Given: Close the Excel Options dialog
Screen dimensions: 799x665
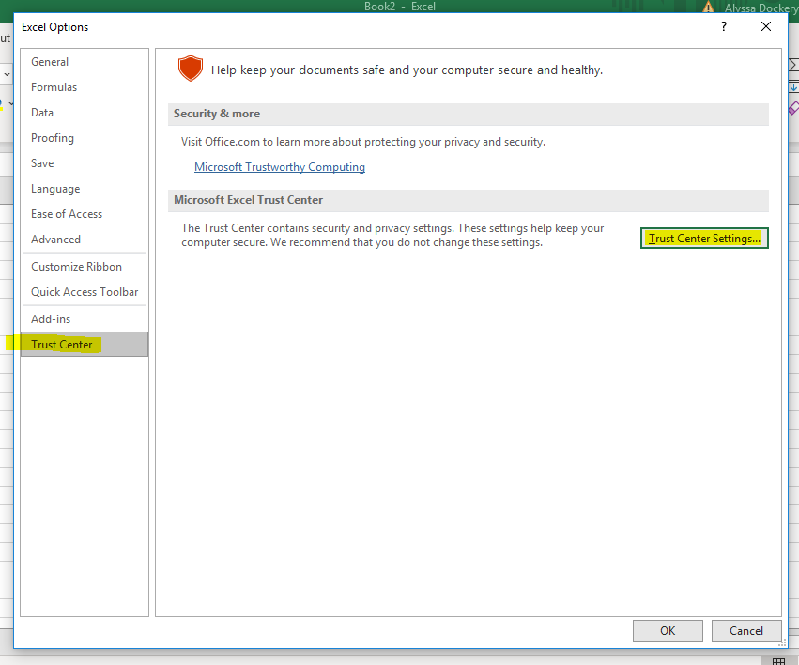Looking at the screenshot, I should [x=766, y=27].
